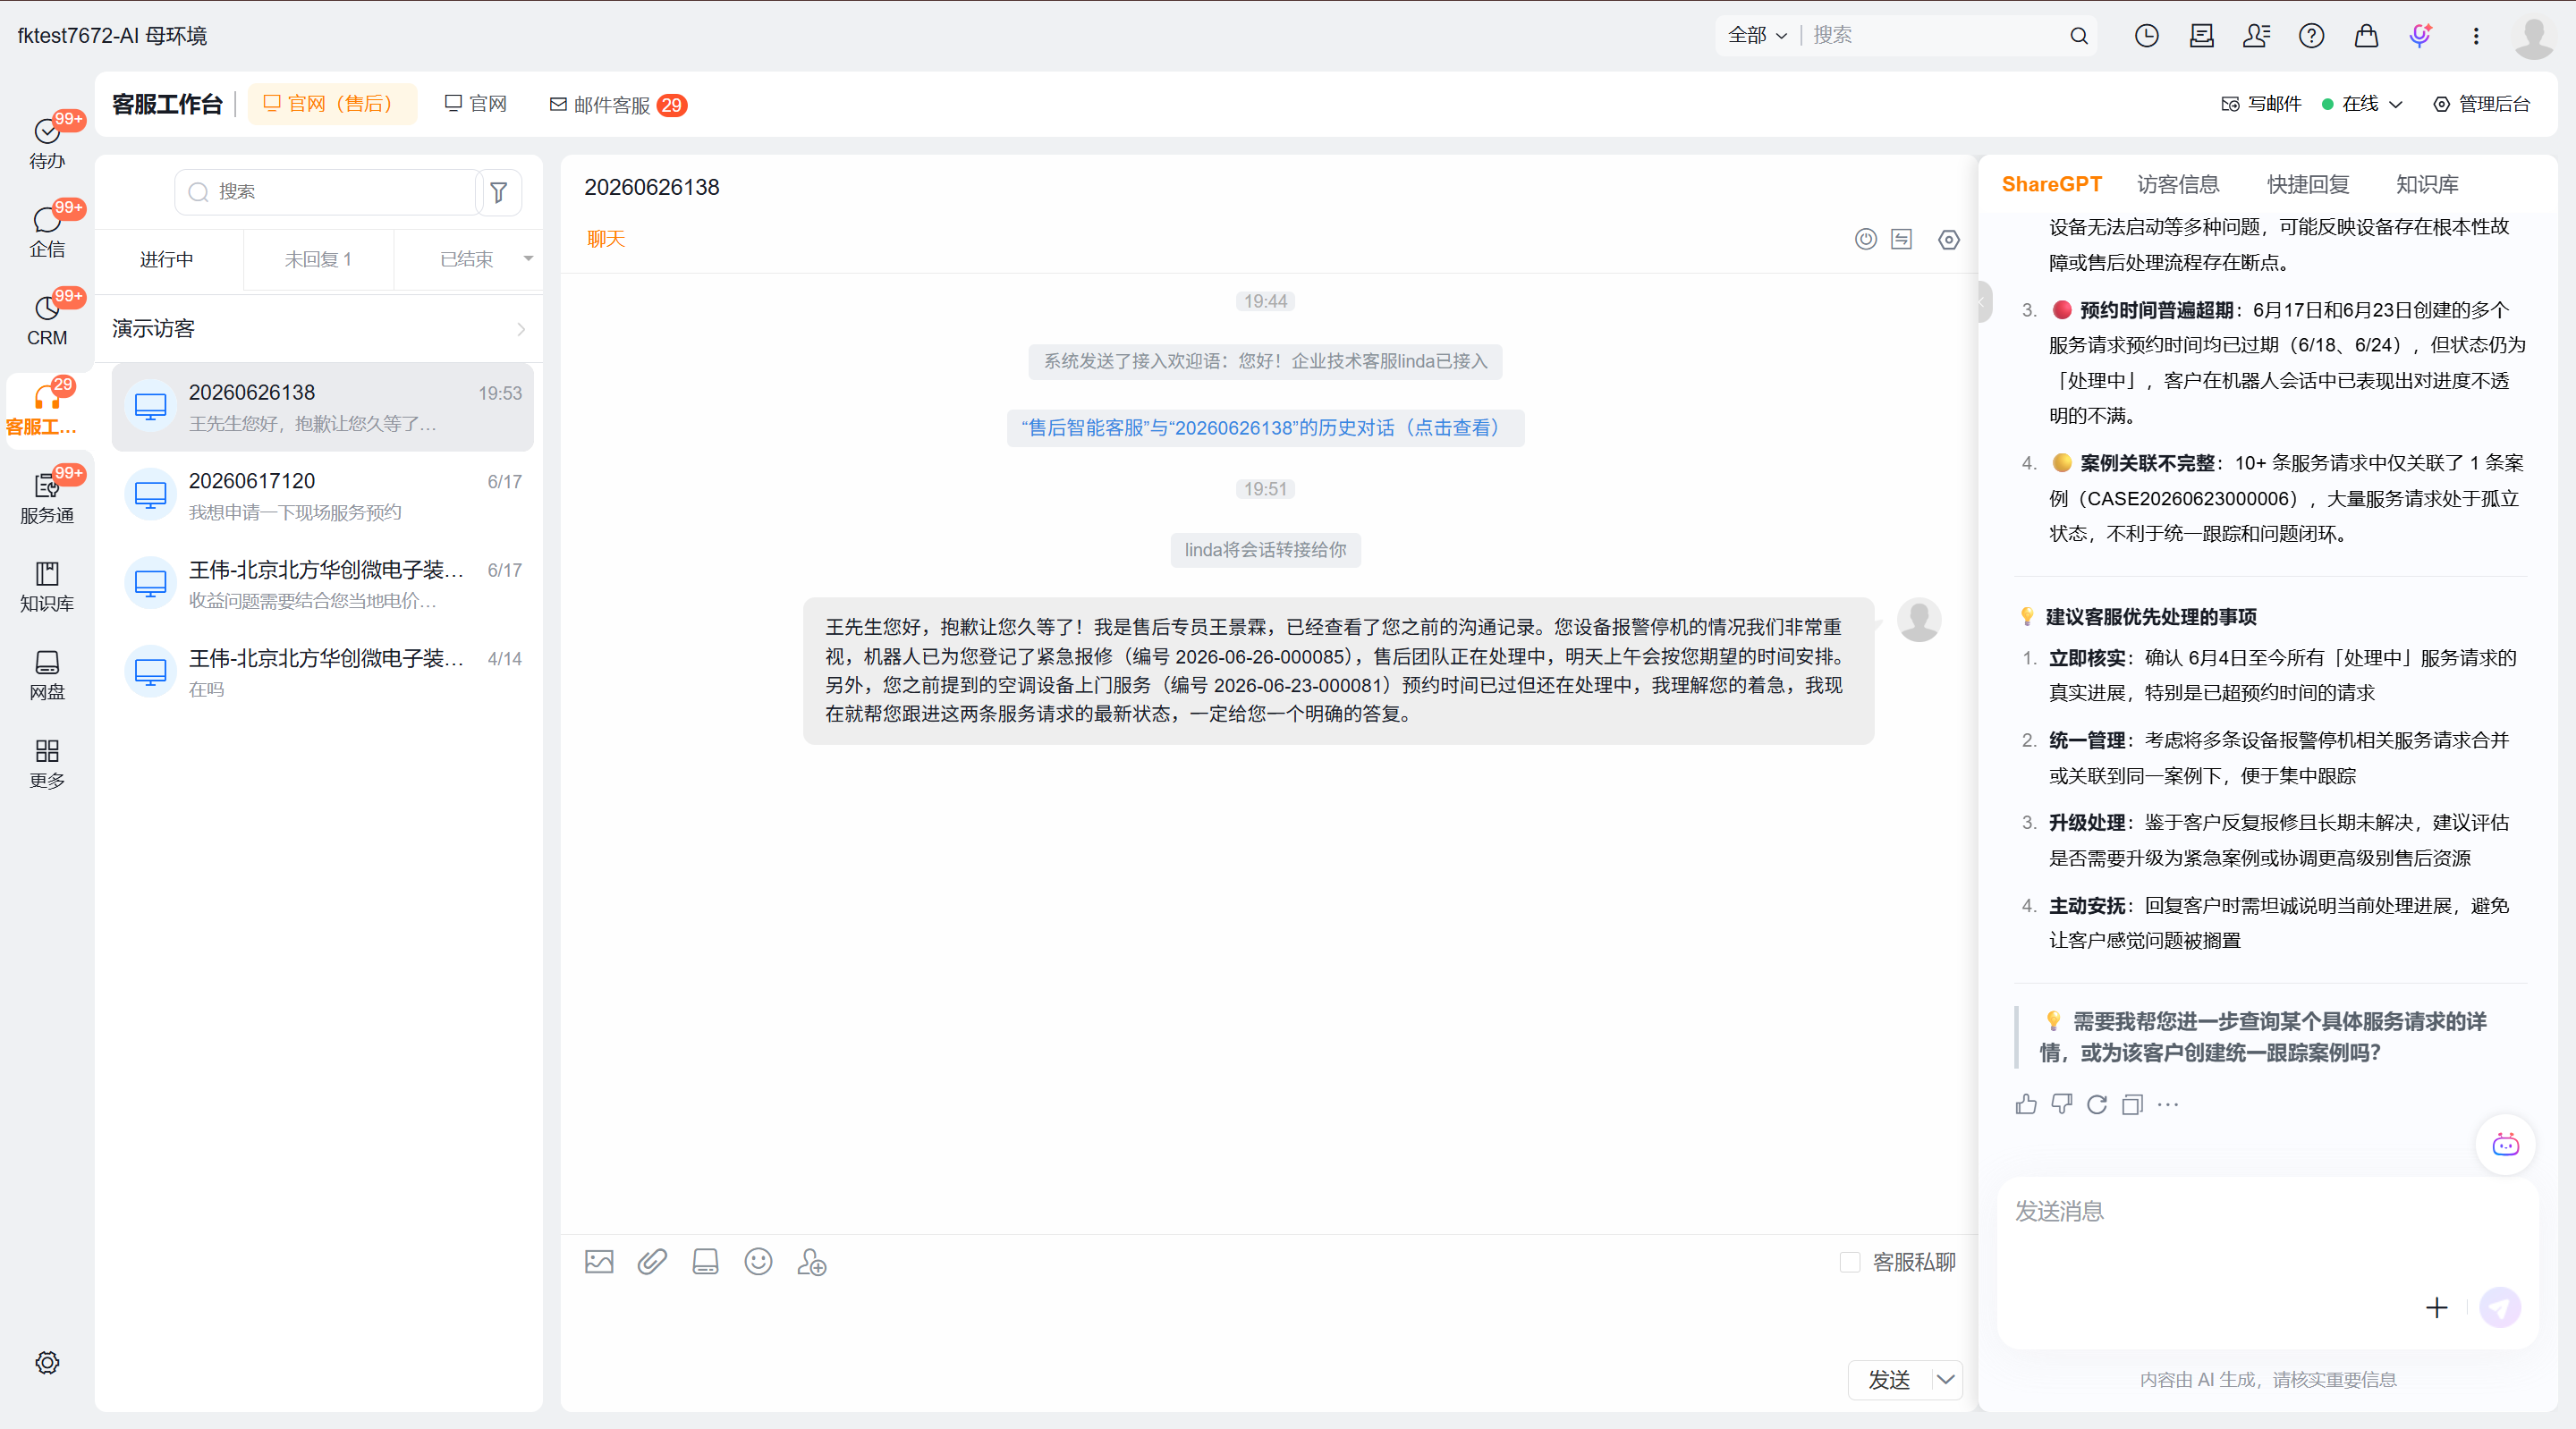Click the shopping bag icon in top bar
The width and height of the screenshot is (2576, 1429).
point(2366,36)
